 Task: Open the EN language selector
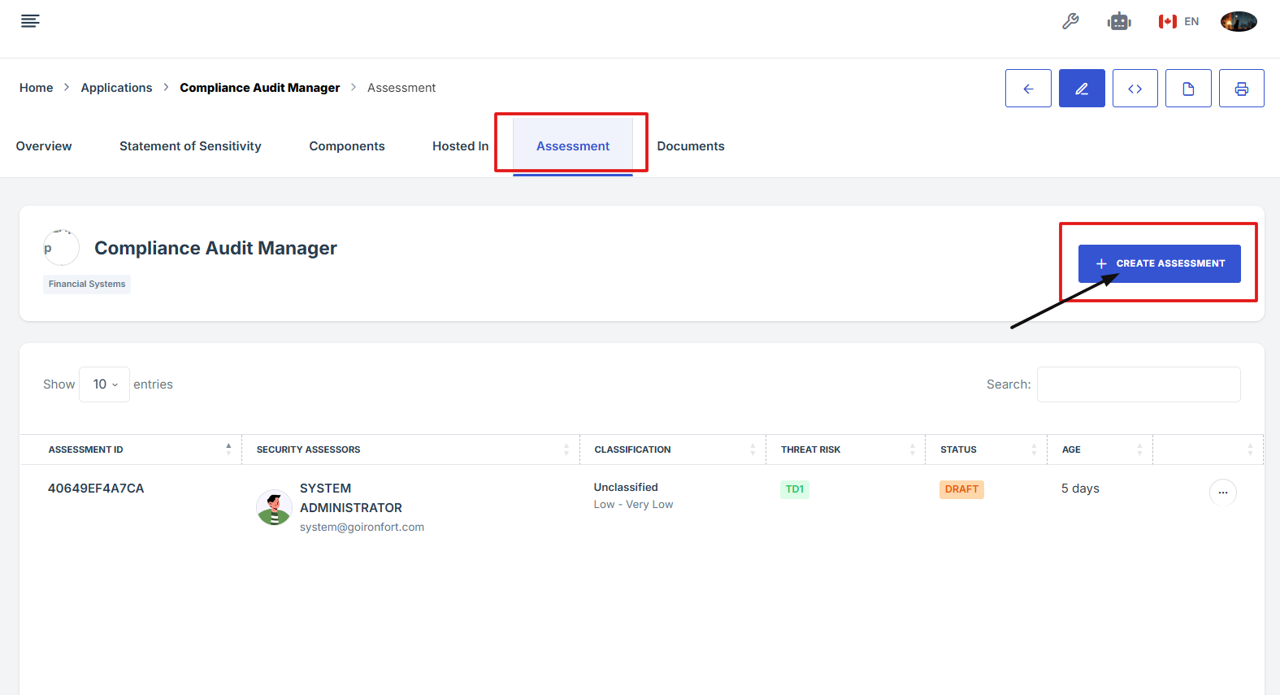point(1179,22)
